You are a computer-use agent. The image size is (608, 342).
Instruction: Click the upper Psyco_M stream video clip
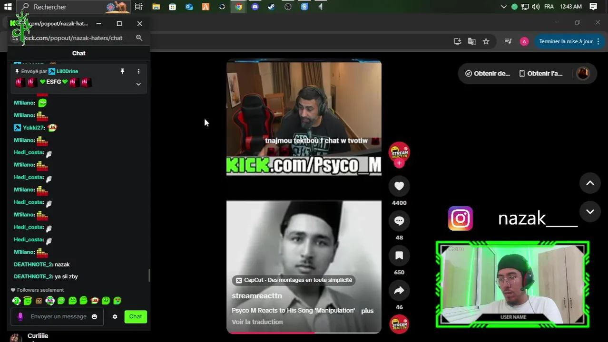point(304,118)
